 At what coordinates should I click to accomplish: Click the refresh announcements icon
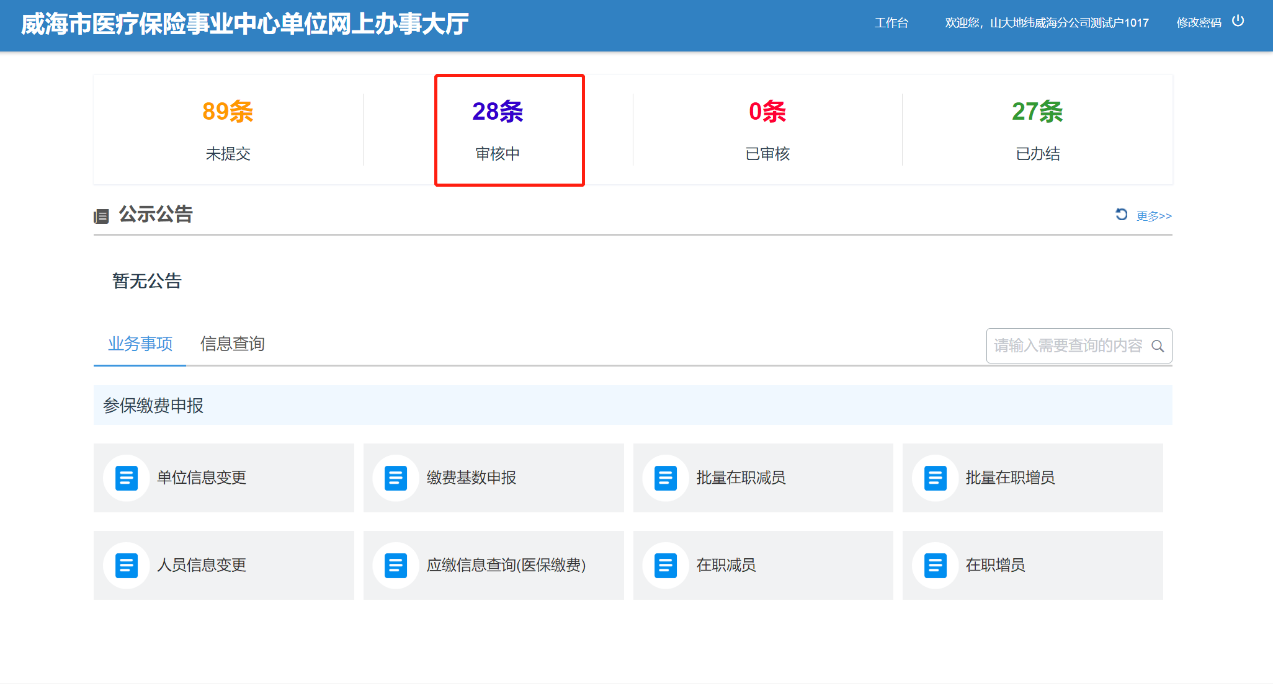[1121, 215]
